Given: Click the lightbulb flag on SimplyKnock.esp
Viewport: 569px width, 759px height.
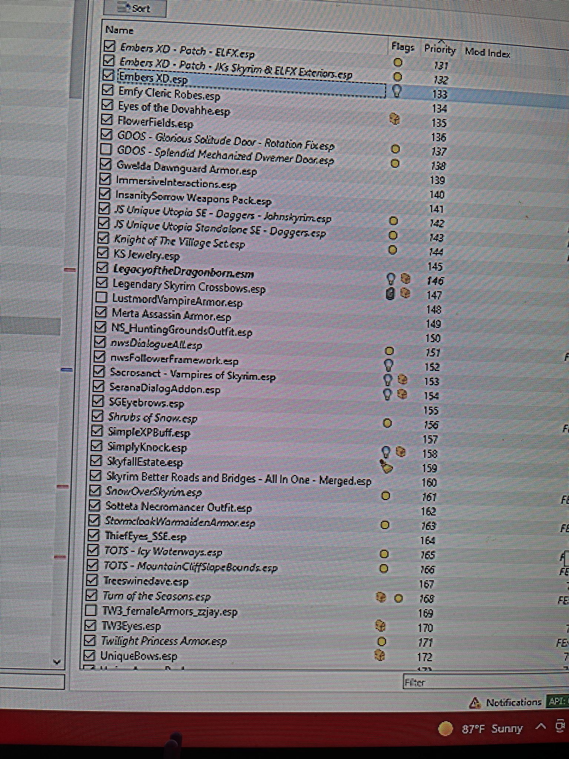Looking at the screenshot, I should click(x=386, y=452).
